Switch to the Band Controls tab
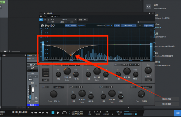This screenshot has height=117, width=181. tap(71, 26)
